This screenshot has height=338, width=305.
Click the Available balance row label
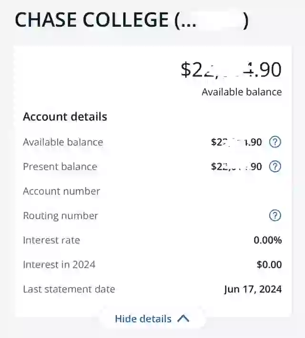pos(63,142)
